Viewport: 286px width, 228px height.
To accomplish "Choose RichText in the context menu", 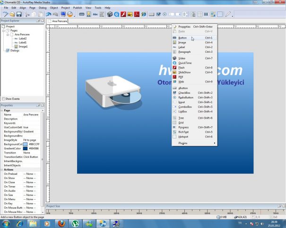I will (194, 132).
